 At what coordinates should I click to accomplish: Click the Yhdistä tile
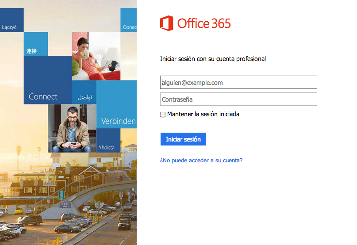coord(108,141)
